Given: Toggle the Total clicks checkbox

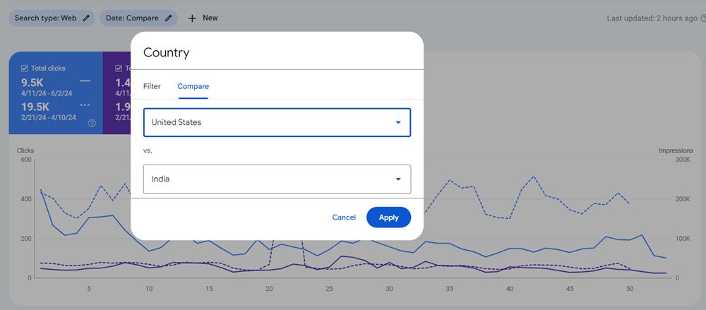Looking at the screenshot, I should tap(25, 68).
